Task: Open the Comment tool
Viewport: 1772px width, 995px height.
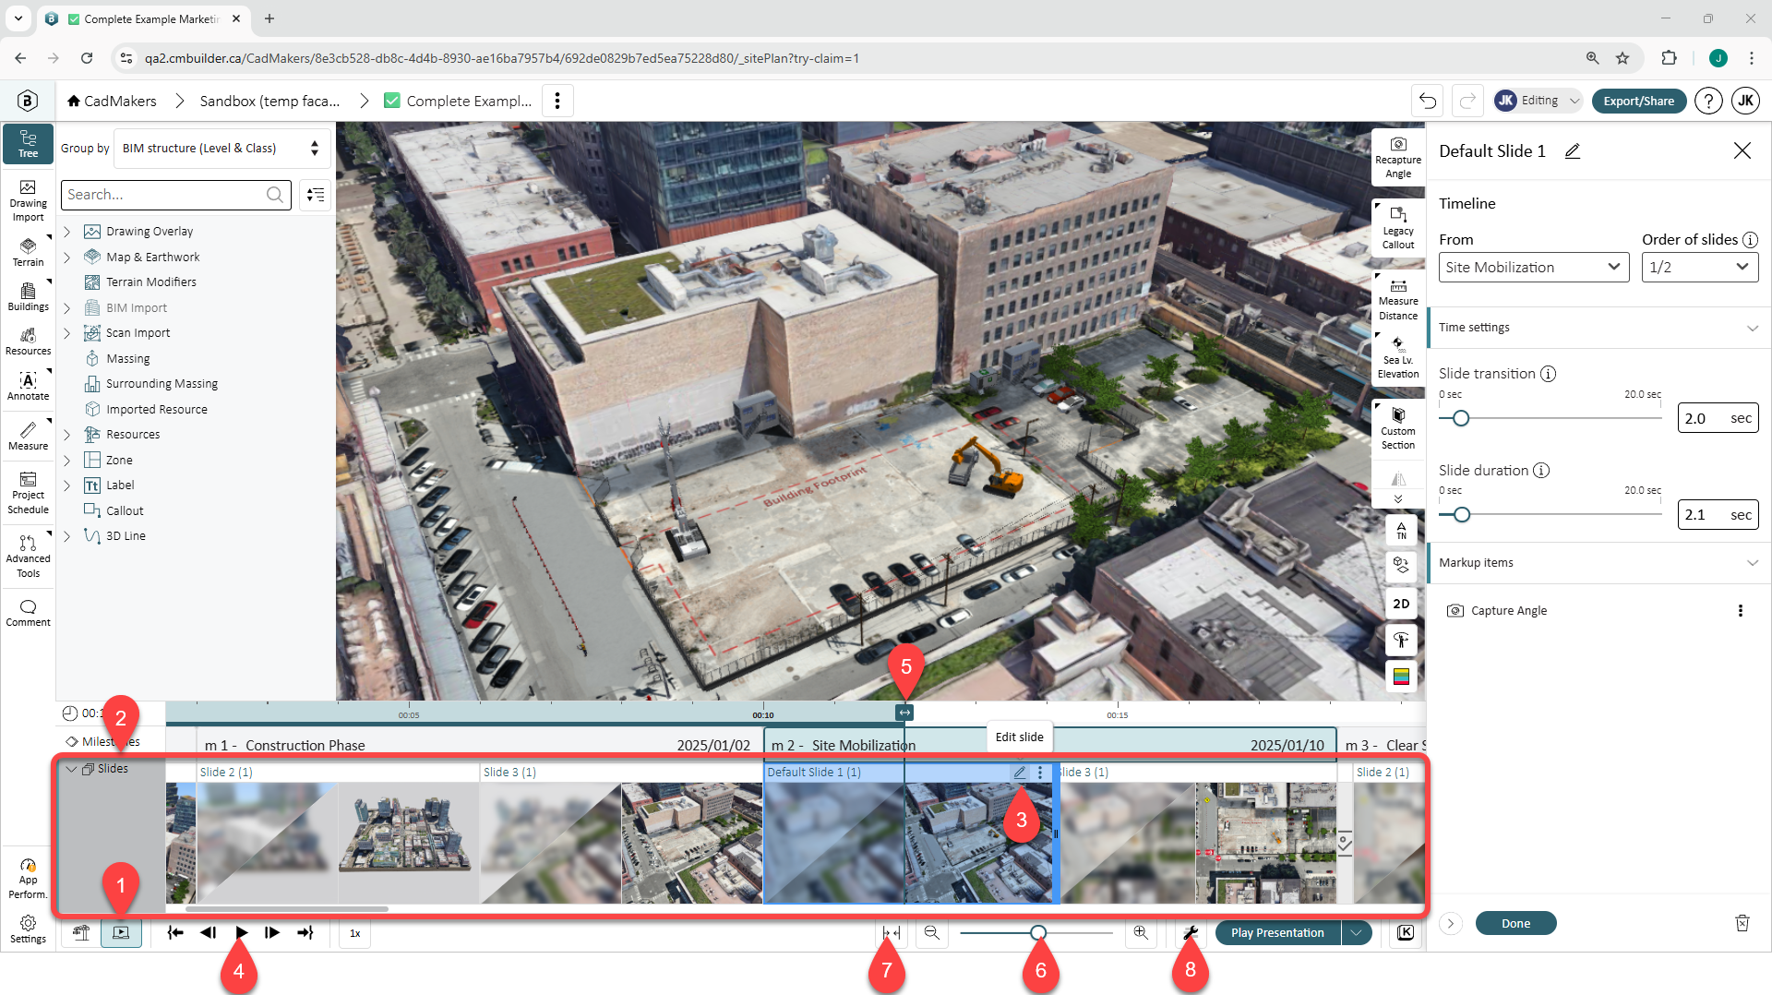Action: pos(28,613)
